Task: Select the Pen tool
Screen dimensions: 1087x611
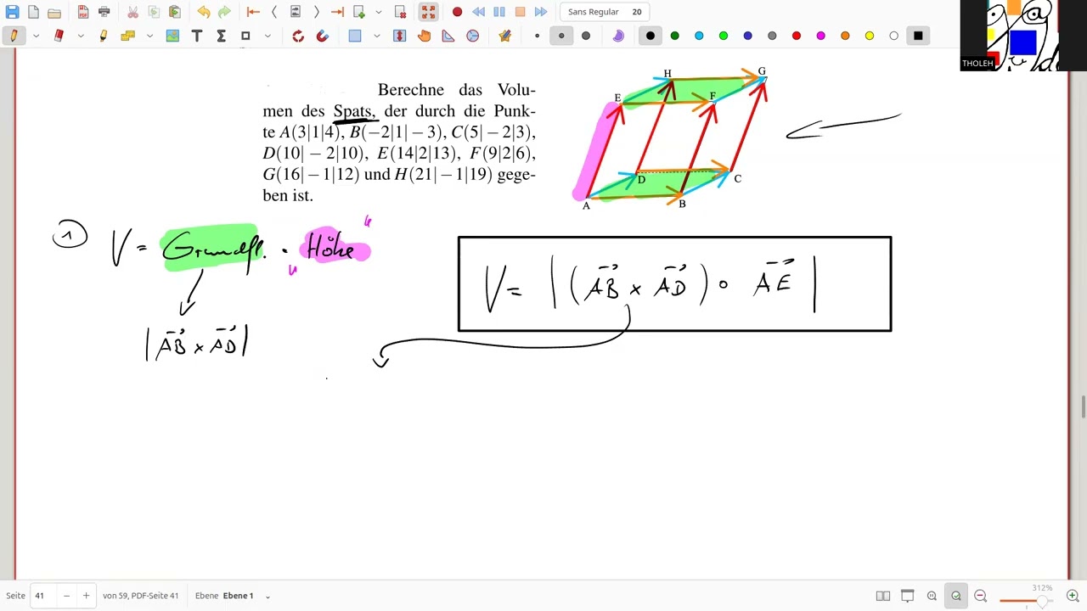Action: click(14, 36)
